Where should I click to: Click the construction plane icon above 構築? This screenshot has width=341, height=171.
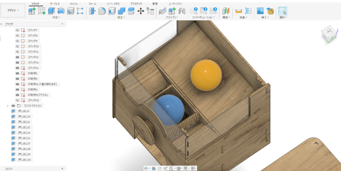tap(226, 11)
